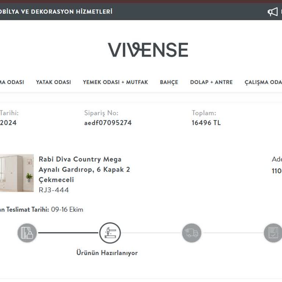Click Mobilya ve Dekorasyon Hizmetleri banner link

click(x=56, y=11)
